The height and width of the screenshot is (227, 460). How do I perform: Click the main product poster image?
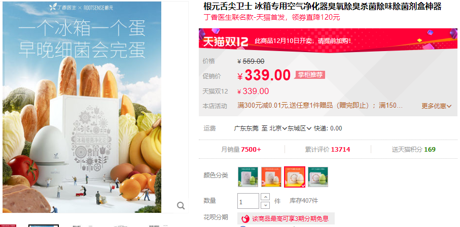(82, 107)
